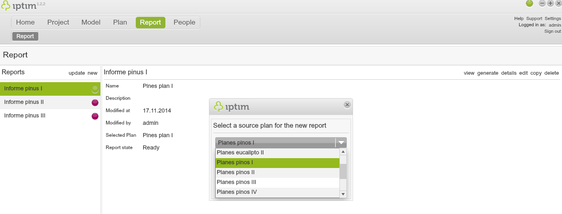Click the minus icon in top bar

tap(542, 4)
